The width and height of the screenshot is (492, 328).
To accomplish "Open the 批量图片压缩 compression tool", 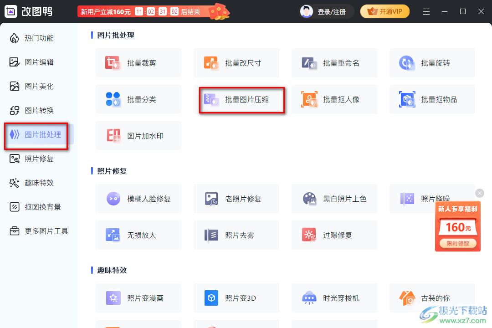I will [x=236, y=99].
